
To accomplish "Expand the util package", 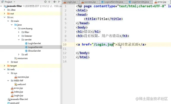I will [19, 55].
